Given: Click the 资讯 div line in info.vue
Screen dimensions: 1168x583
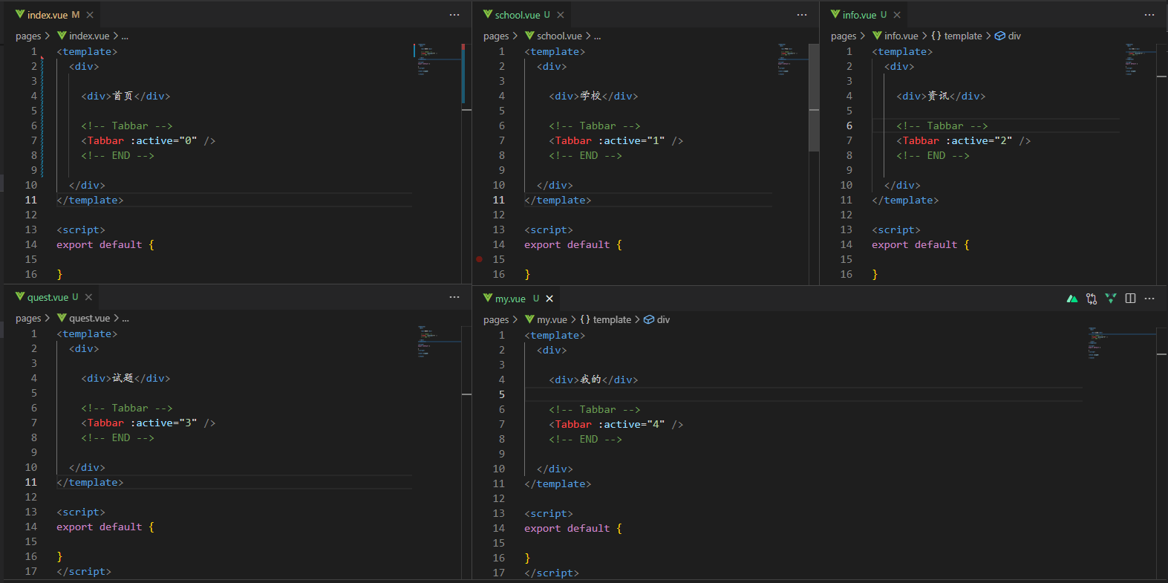Looking at the screenshot, I should coord(941,96).
